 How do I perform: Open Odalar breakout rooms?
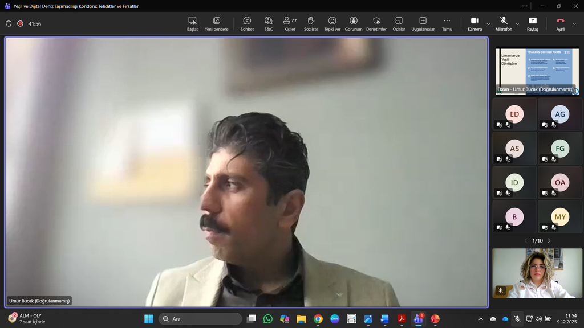click(399, 23)
